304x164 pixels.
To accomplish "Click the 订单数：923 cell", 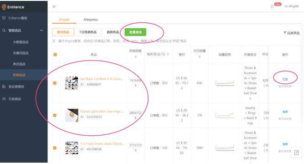I will tap(159, 83).
